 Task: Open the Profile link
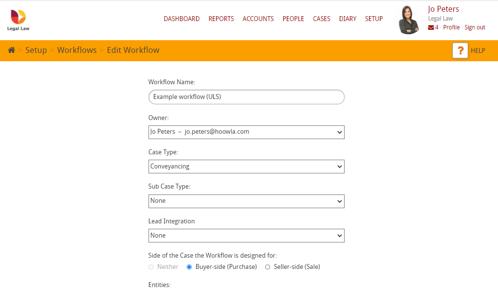click(451, 27)
